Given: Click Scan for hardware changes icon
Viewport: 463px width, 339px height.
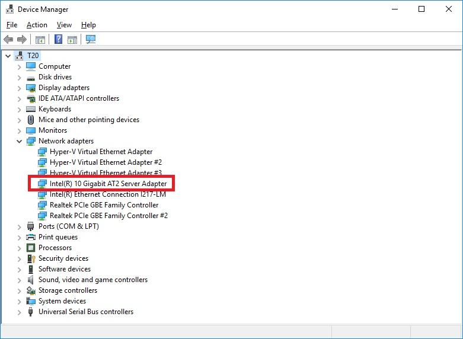Looking at the screenshot, I should click(91, 39).
